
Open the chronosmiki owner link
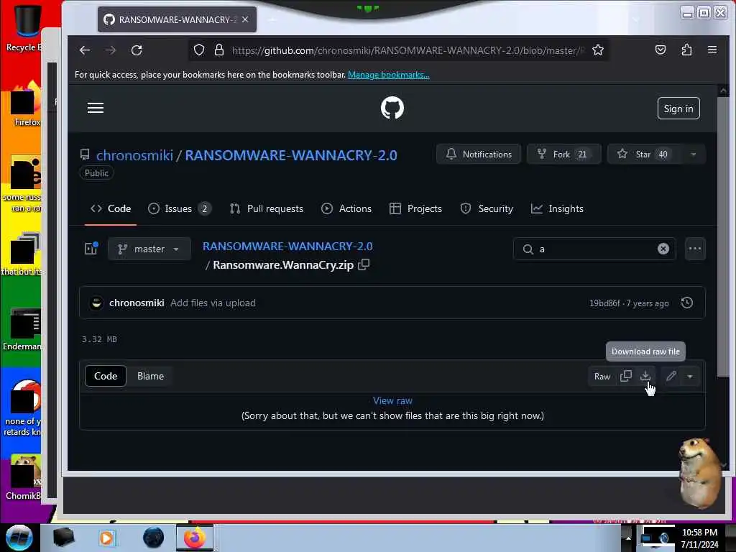(134, 155)
